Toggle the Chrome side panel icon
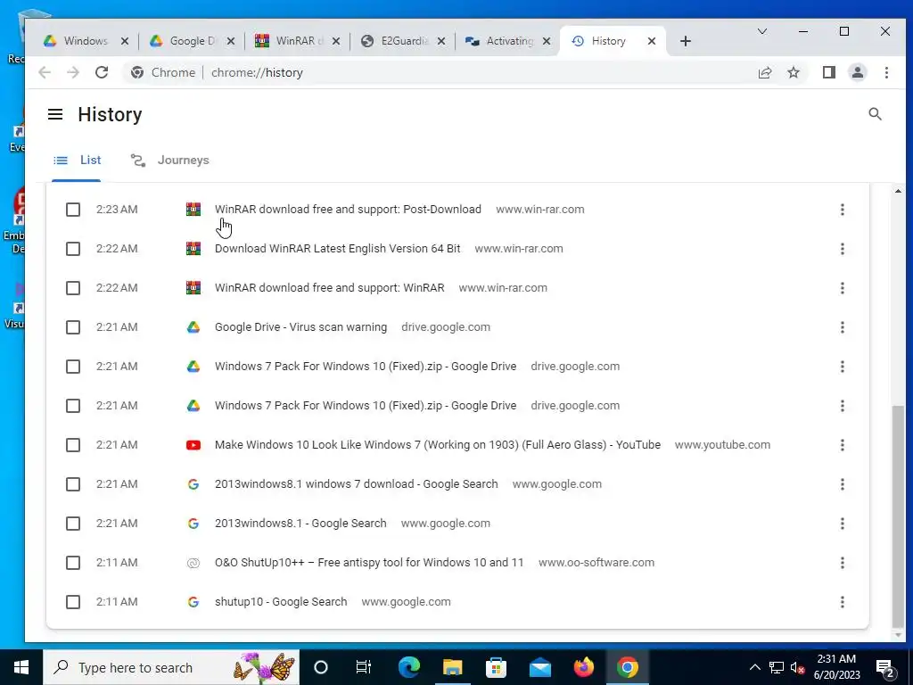Image resolution: width=913 pixels, height=685 pixels. (x=828, y=72)
